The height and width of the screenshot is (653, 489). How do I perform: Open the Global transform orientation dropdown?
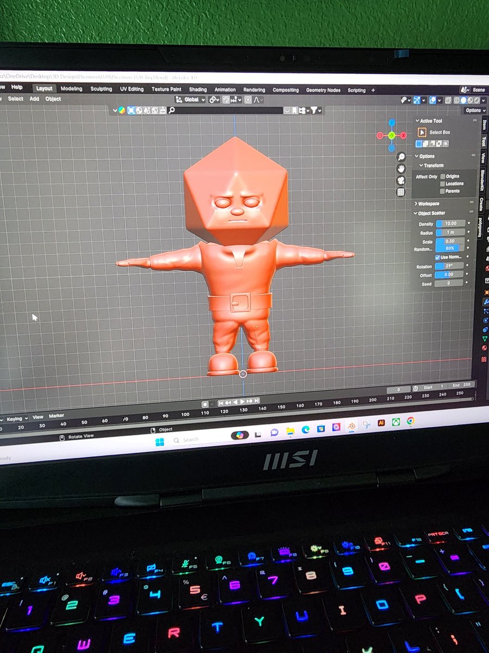[190, 100]
